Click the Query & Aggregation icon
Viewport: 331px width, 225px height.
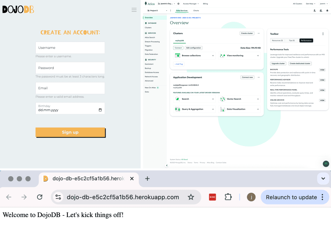tap(177, 109)
